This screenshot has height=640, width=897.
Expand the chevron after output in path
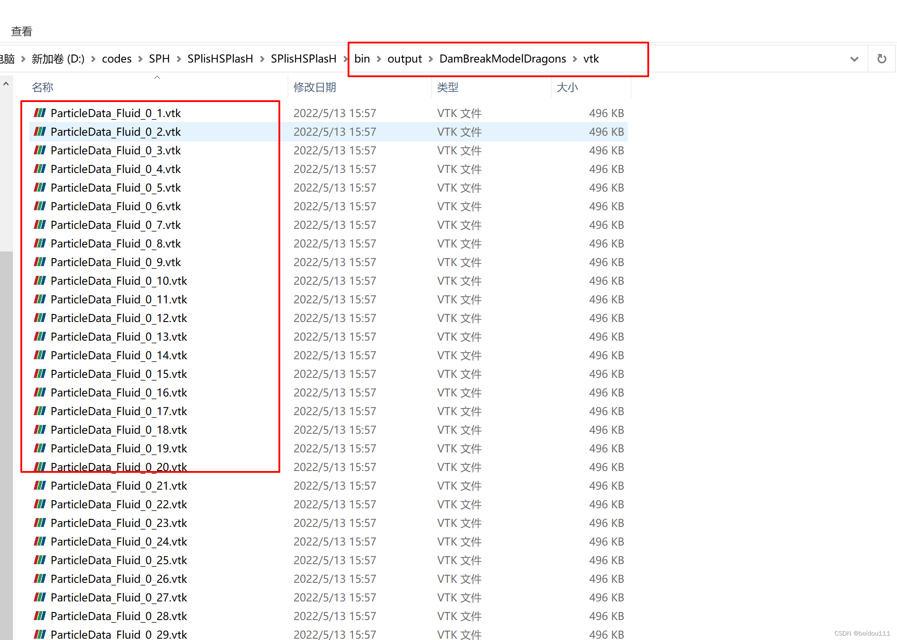[431, 59]
